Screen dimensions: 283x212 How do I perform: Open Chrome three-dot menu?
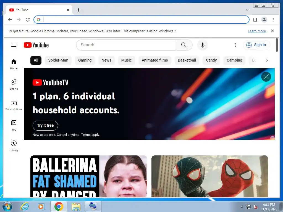tap(273, 20)
